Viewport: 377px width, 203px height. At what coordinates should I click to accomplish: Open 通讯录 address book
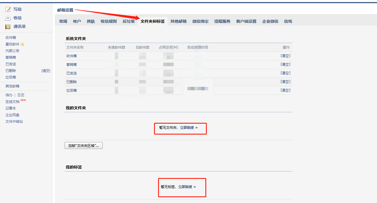point(20,26)
